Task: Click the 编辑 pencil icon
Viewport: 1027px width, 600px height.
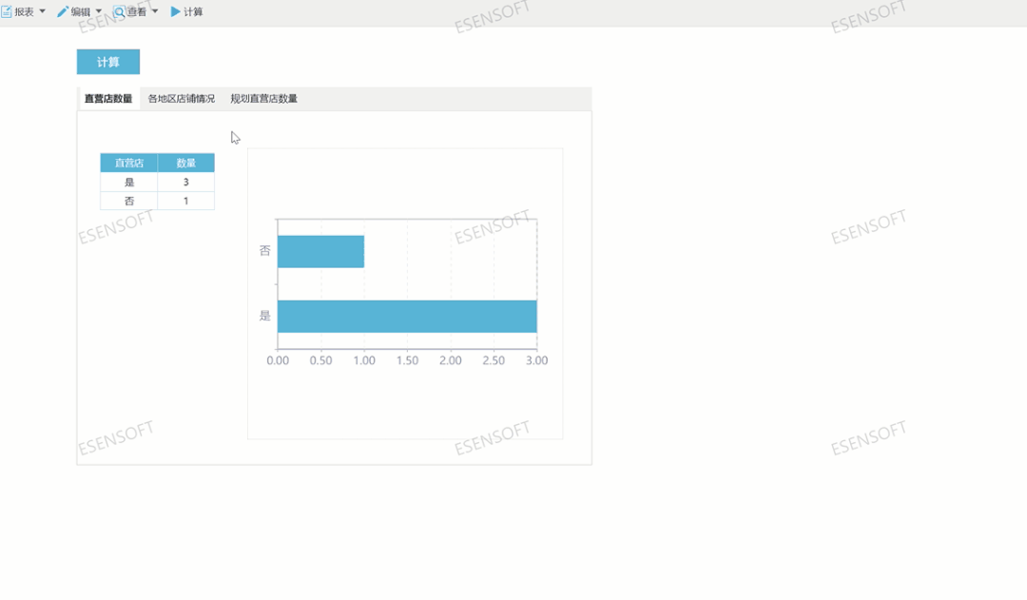Action: coord(63,12)
